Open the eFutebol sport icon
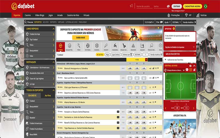 (x=88, y=47)
